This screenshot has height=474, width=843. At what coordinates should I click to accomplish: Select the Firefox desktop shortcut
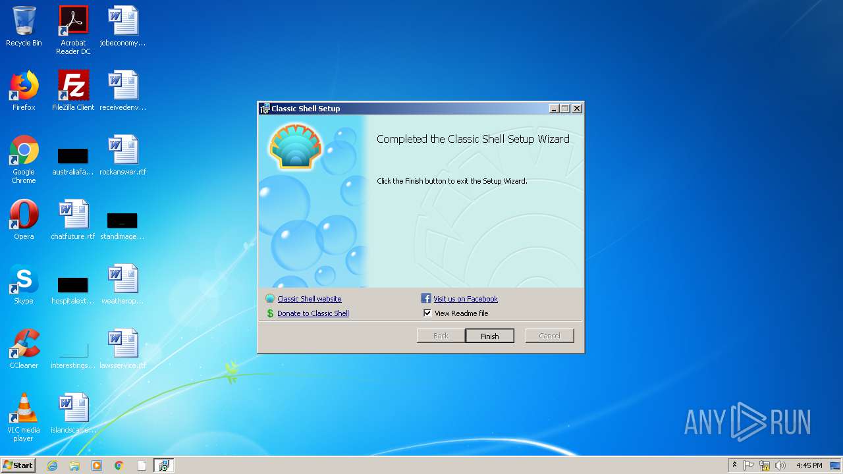pyautogui.click(x=24, y=91)
